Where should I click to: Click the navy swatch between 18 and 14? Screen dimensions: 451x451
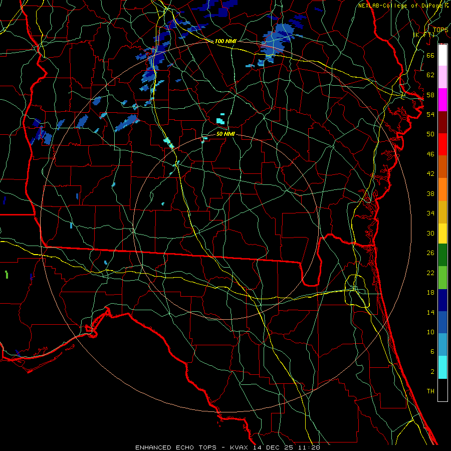click(x=442, y=300)
